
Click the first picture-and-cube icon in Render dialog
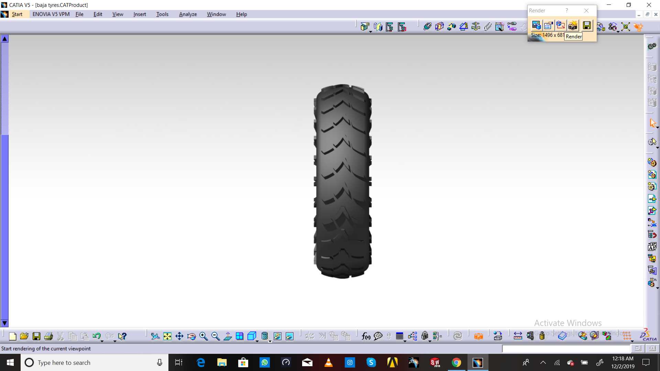coord(536,25)
